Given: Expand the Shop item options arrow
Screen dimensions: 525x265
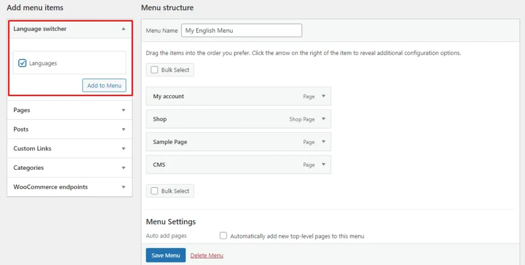Looking at the screenshot, I should 323,119.
